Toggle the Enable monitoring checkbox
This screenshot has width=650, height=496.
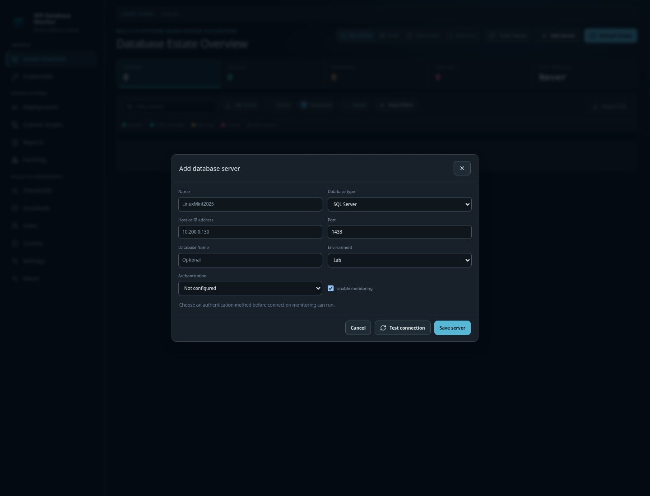click(x=331, y=289)
